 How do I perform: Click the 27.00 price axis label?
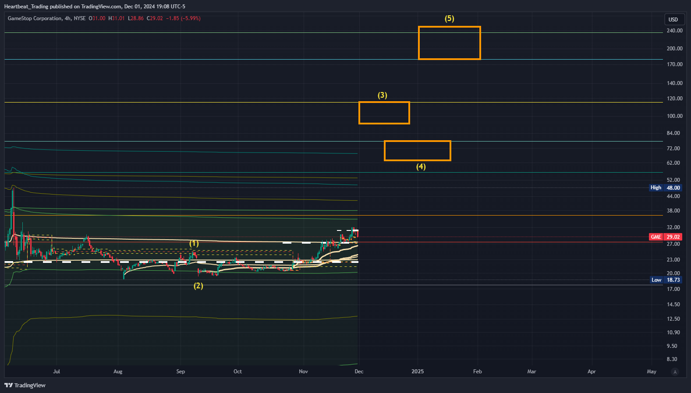673,244
